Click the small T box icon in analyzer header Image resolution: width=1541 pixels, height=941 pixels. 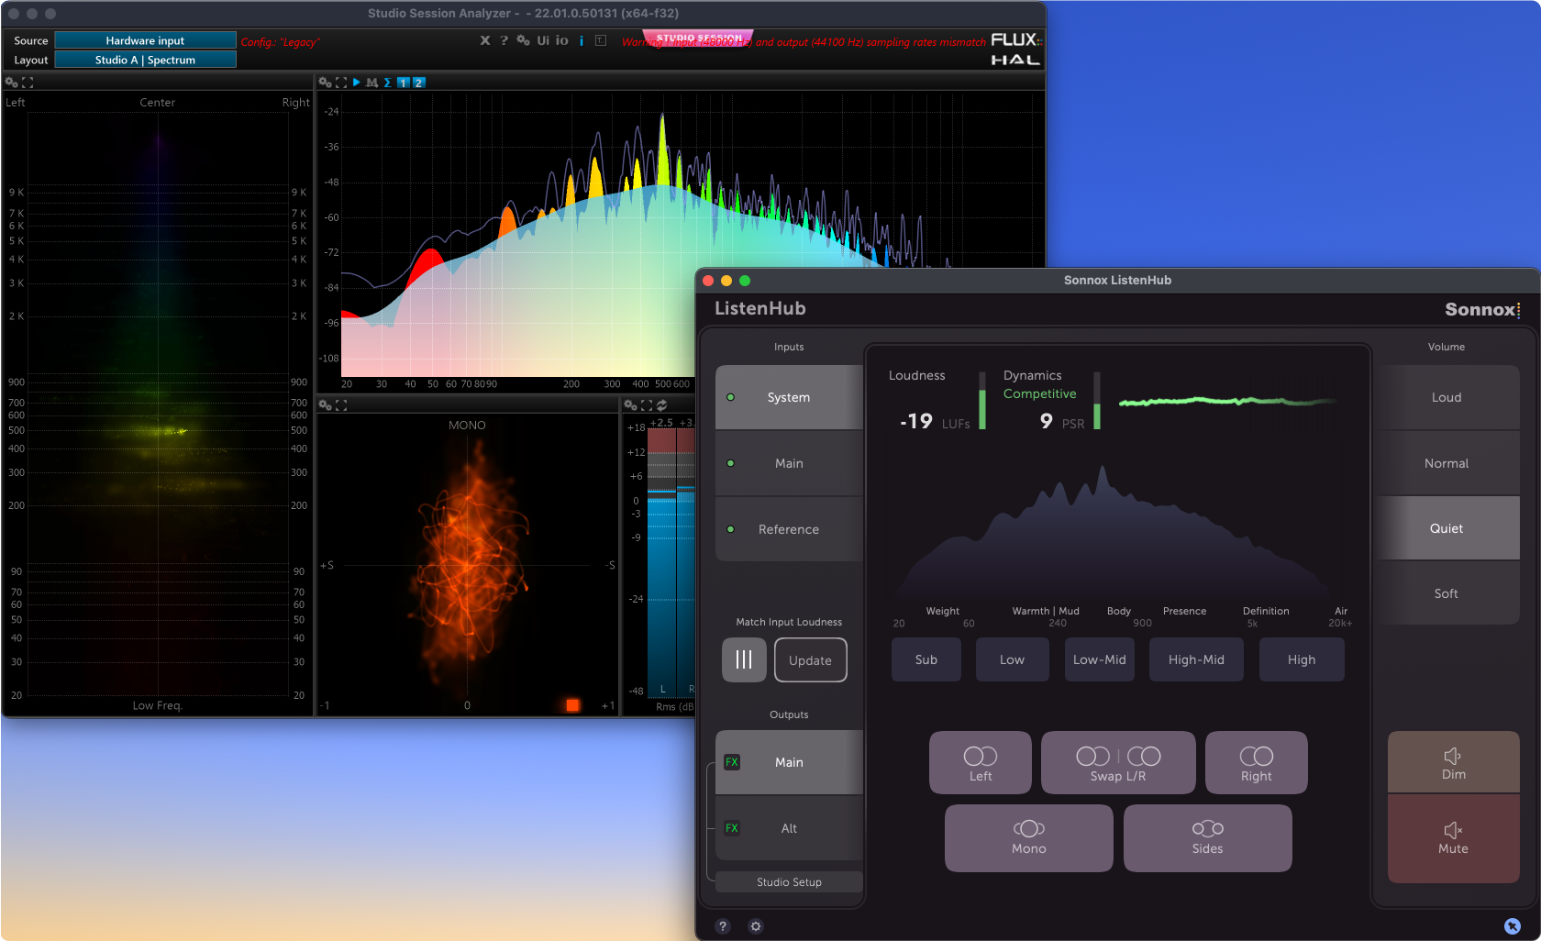pyautogui.click(x=601, y=40)
